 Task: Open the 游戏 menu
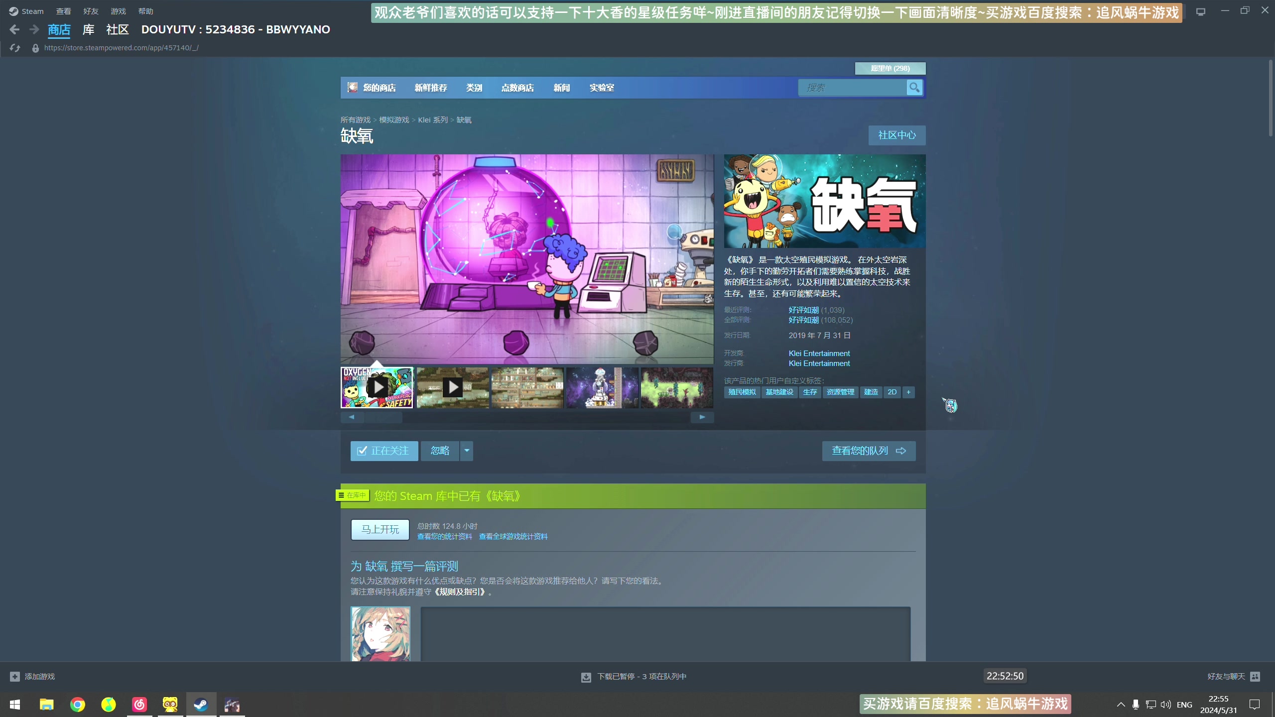tap(118, 11)
